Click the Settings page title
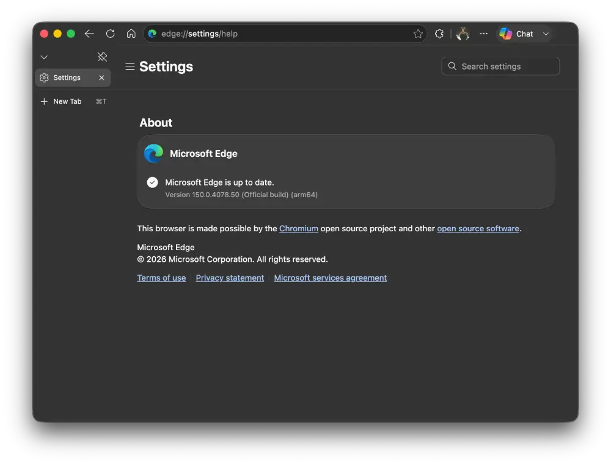 click(x=166, y=67)
